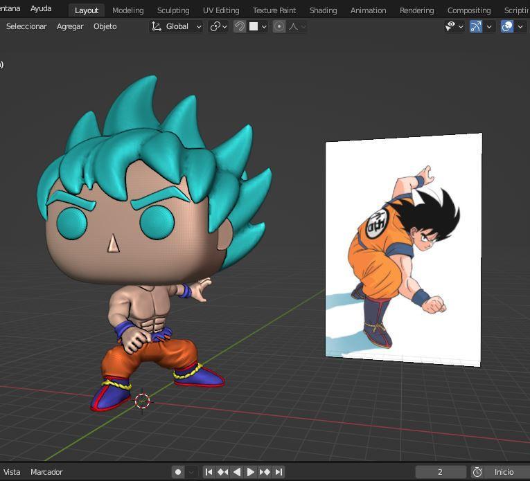Jump to the timeline end frame
Image resolution: width=530 pixels, height=481 pixels.
coord(279,472)
